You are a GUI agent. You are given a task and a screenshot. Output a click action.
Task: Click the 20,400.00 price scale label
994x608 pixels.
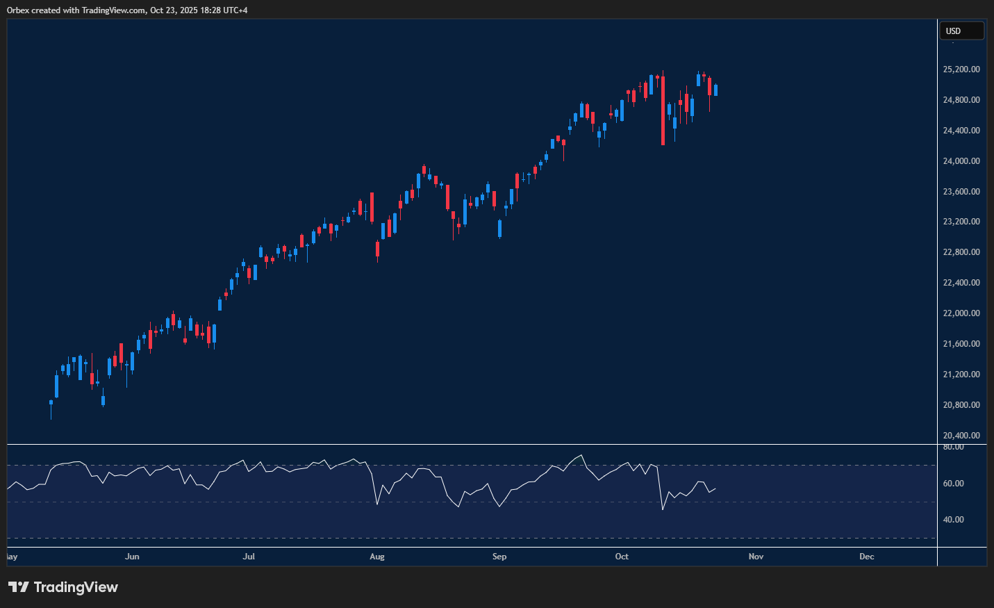[961, 436]
